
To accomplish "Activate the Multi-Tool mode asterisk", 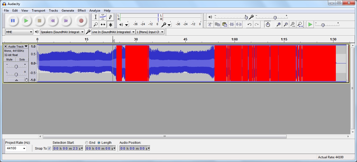I will [x=110, y=25].
